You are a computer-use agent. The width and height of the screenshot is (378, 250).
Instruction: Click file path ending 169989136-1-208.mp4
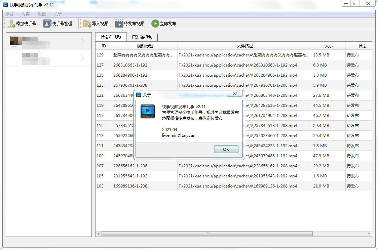pyautogui.click(x=238, y=186)
